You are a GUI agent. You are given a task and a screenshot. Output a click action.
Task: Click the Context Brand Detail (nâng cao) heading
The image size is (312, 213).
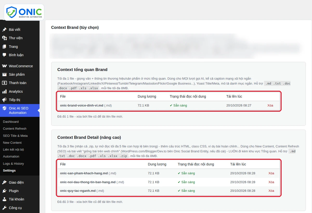(89, 138)
